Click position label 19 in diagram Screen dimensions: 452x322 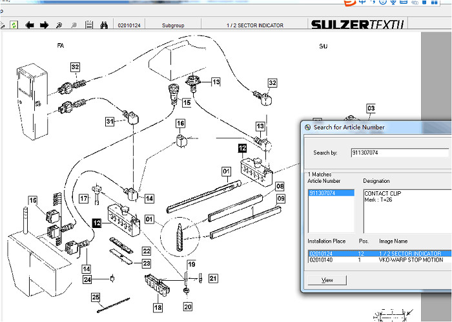[x=192, y=264]
